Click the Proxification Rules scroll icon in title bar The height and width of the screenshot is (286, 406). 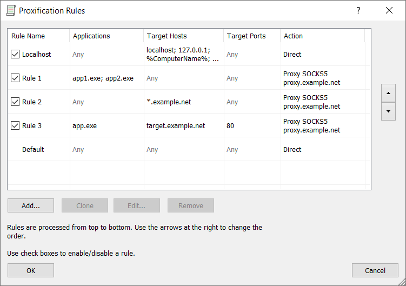click(10, 10)
